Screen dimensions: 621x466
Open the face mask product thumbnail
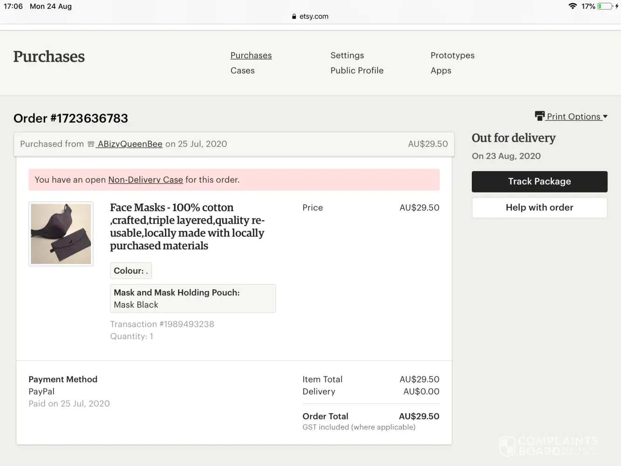[x=61, y=234]
